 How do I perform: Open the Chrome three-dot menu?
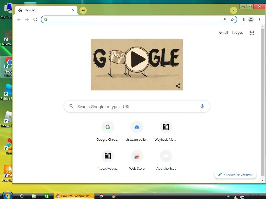tap(259, 19)
